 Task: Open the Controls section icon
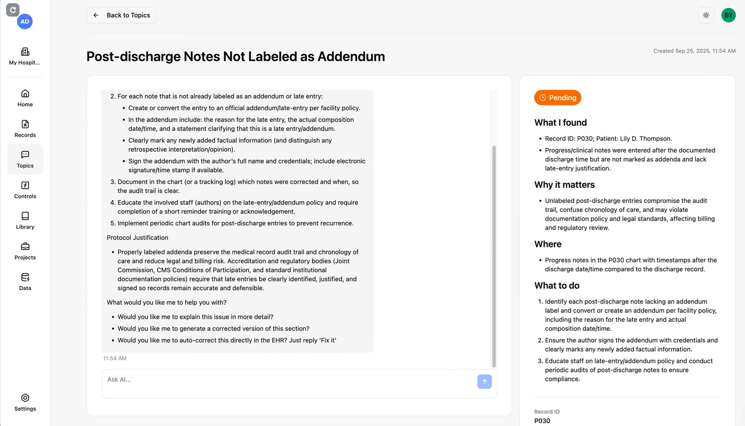pos(25,186)
